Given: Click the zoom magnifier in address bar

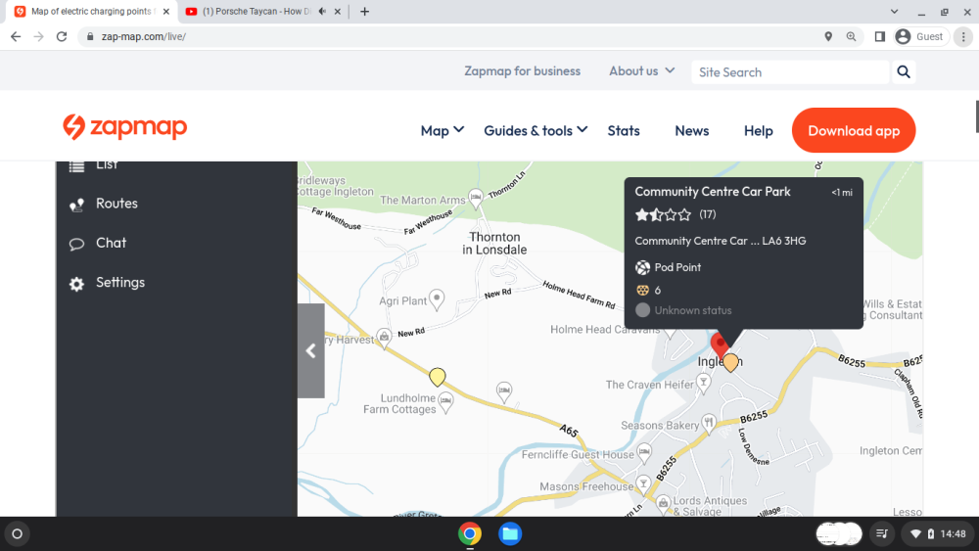Looking at the screenshot, I should pyautogui.click(x=851, y=37).
